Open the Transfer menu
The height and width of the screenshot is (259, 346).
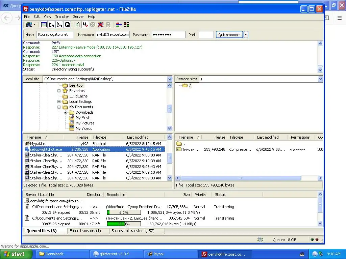point(62,17)
